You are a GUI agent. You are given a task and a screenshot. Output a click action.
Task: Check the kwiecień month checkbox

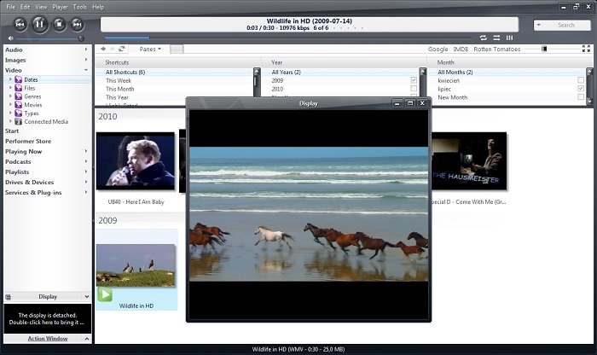581,80
